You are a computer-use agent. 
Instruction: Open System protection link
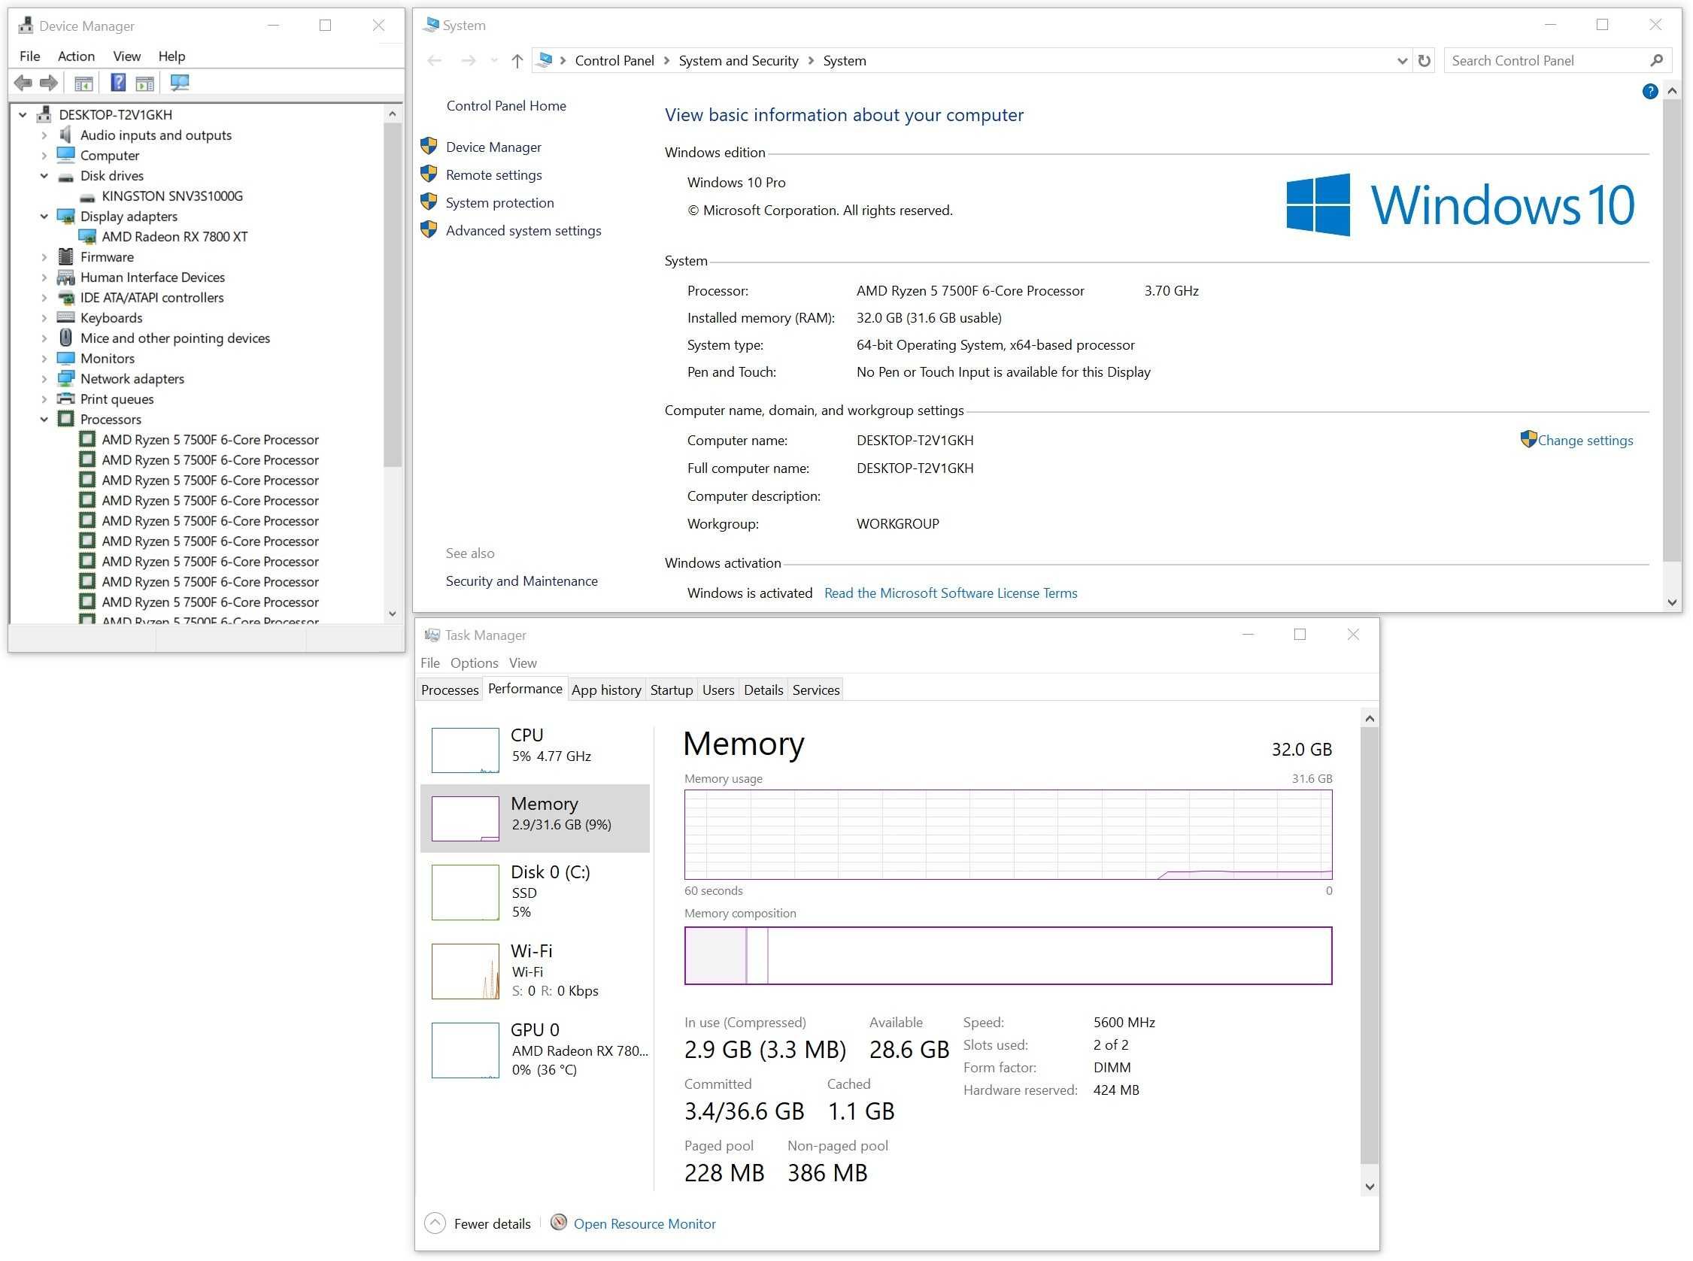coord(500,202)
